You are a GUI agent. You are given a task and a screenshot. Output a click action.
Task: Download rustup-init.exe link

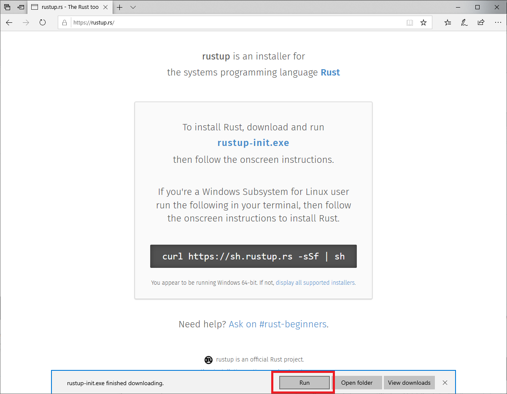253,143
